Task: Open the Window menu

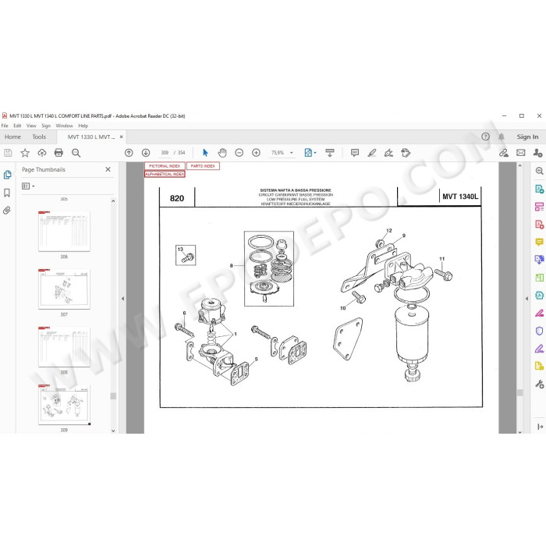Action: click(x=65, y=126)
